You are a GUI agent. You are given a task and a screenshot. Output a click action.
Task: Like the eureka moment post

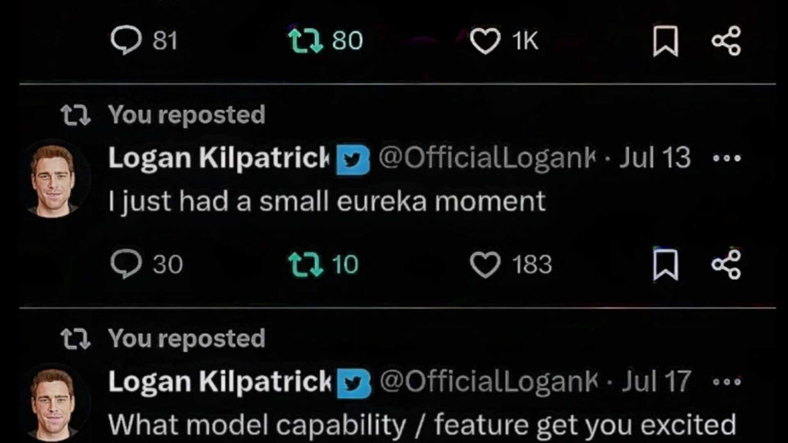(485, 265)
